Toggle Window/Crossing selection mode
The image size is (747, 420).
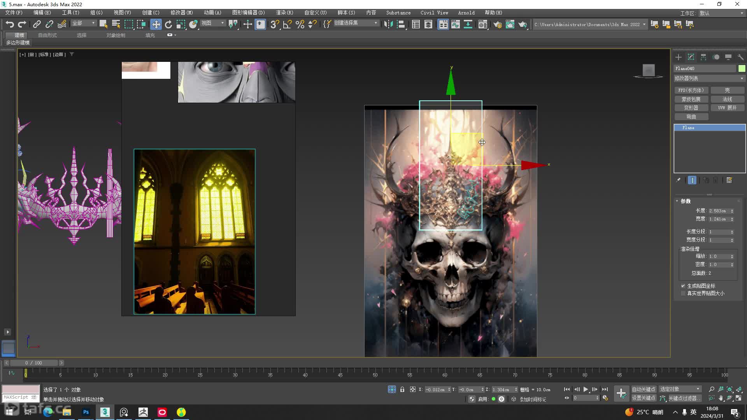141,24
